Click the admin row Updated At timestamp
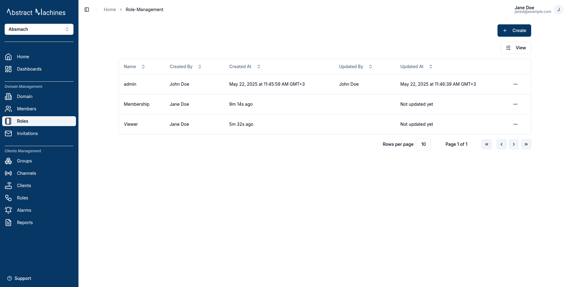 [x=438, y=84]
